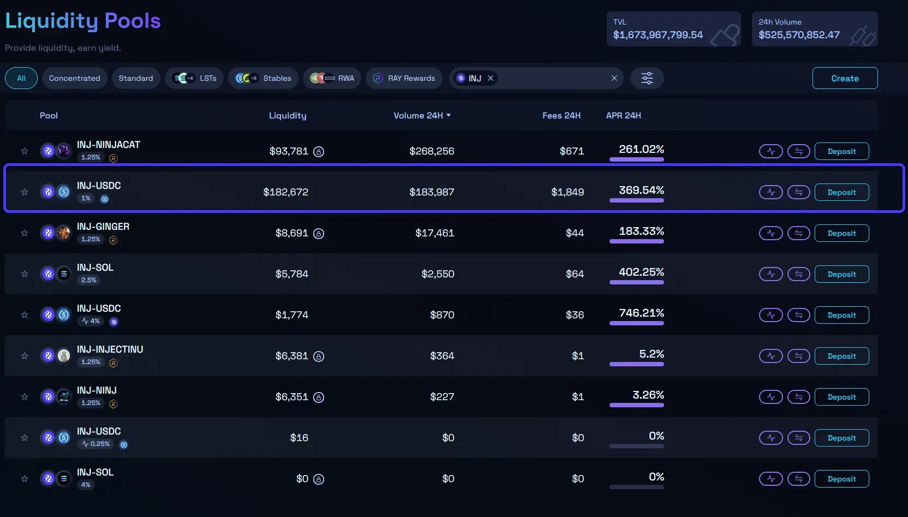
Task: Open the filter settings sliders icon
Action: (647, 78)
